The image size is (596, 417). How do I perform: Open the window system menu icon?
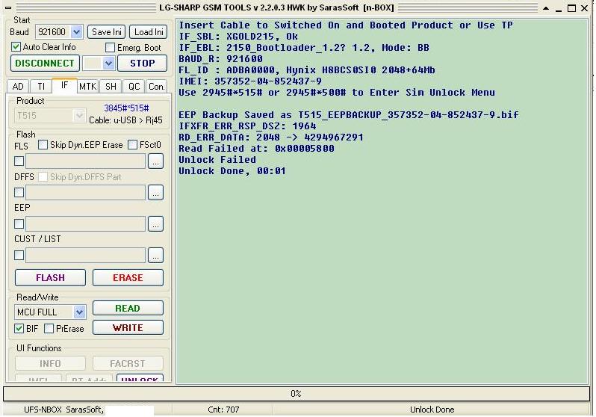[8, 7]
